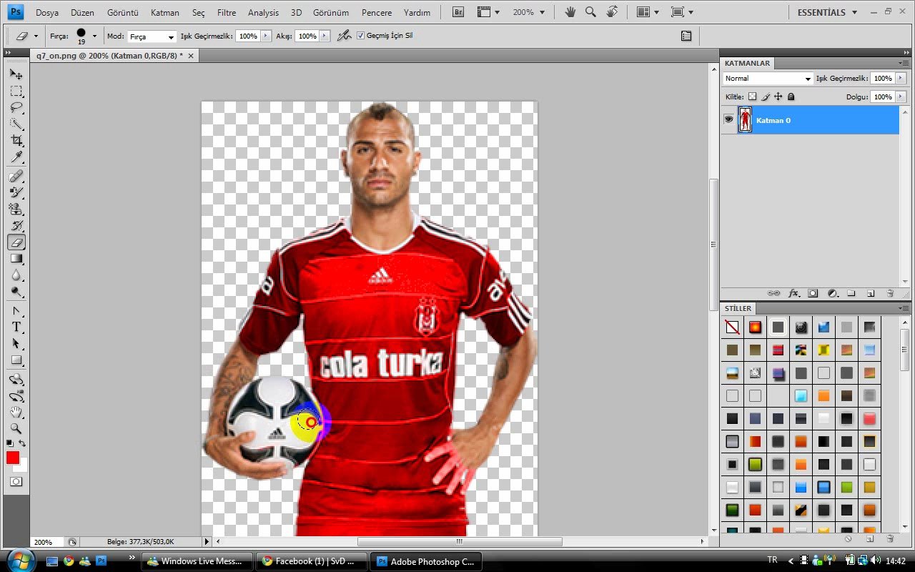
Task: Toggle lock transparent pixels
Action: point(752,97)
